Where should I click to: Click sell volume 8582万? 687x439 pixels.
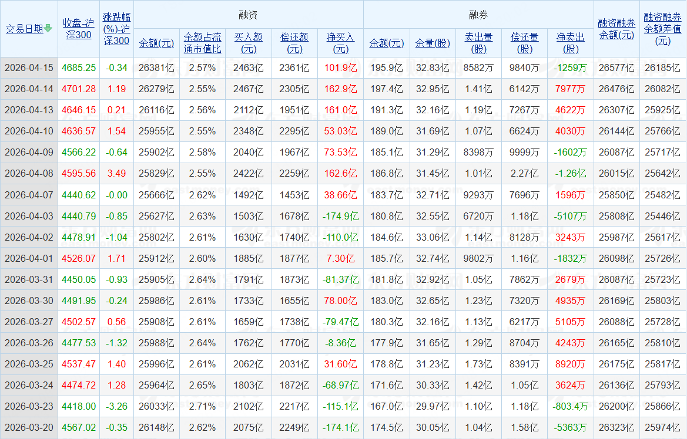[x=478, y=68]
